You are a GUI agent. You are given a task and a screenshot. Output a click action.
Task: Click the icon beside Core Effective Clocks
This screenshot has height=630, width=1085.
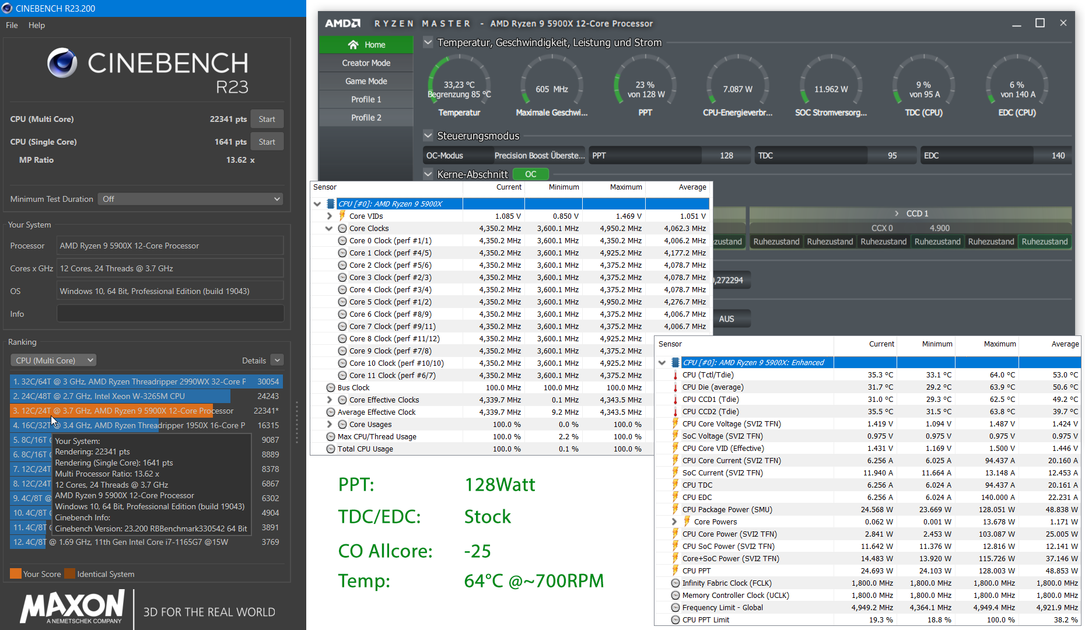(342, 400)
